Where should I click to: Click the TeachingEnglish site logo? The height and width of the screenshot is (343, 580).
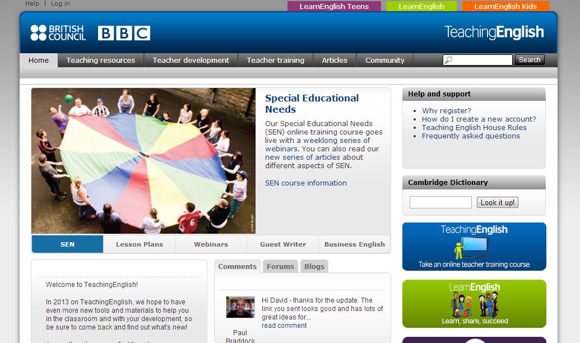pyautogui.click(x=494, y=33)
